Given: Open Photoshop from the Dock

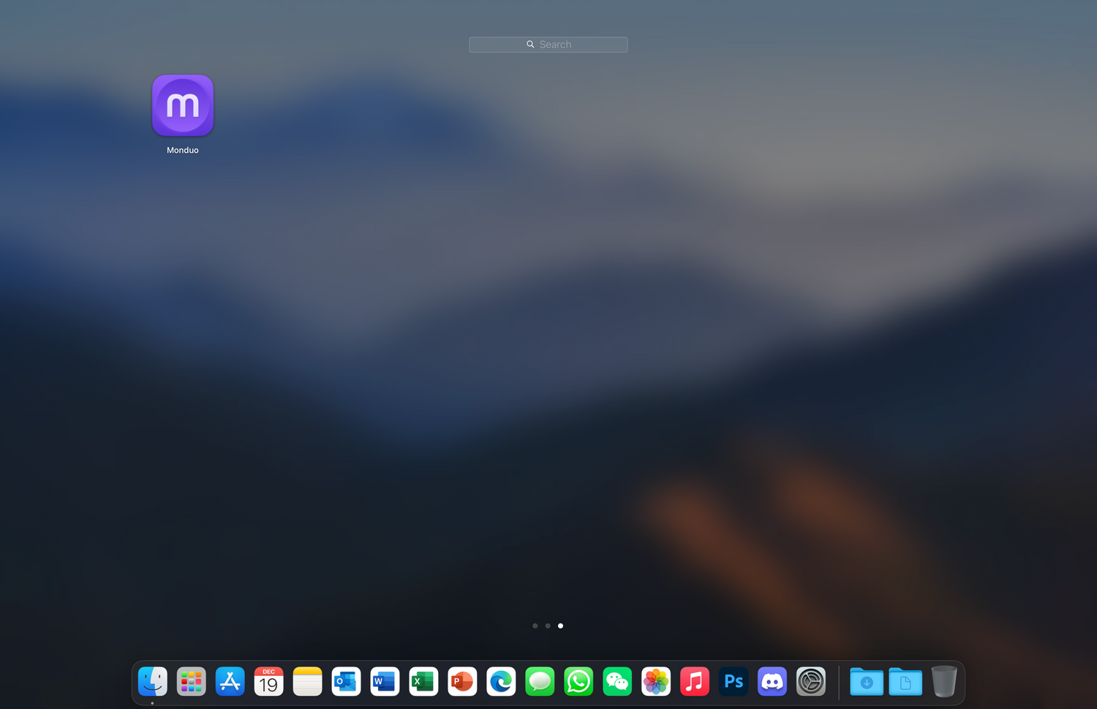Looking at the screenshot, I should 734,681.
